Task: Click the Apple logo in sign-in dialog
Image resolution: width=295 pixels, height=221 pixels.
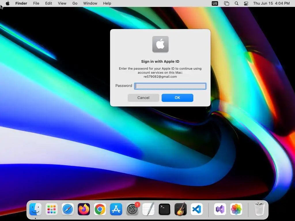Action: (160, 44)
